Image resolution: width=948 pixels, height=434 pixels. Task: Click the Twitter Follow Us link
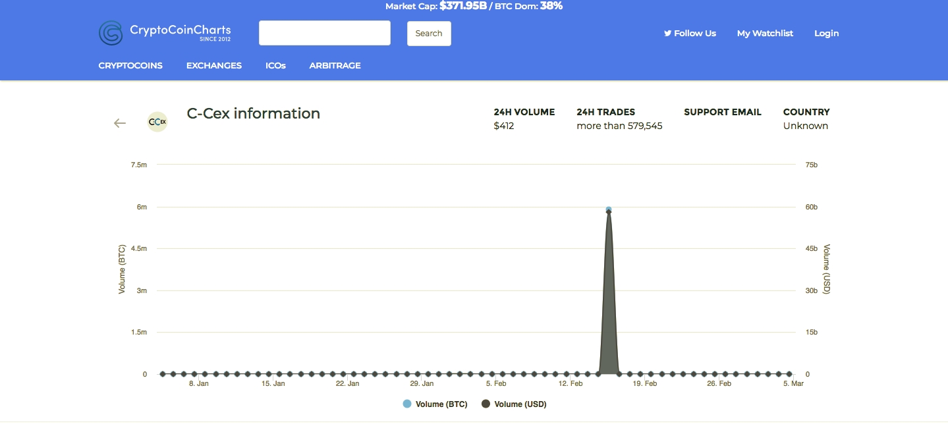coord(690,33)
